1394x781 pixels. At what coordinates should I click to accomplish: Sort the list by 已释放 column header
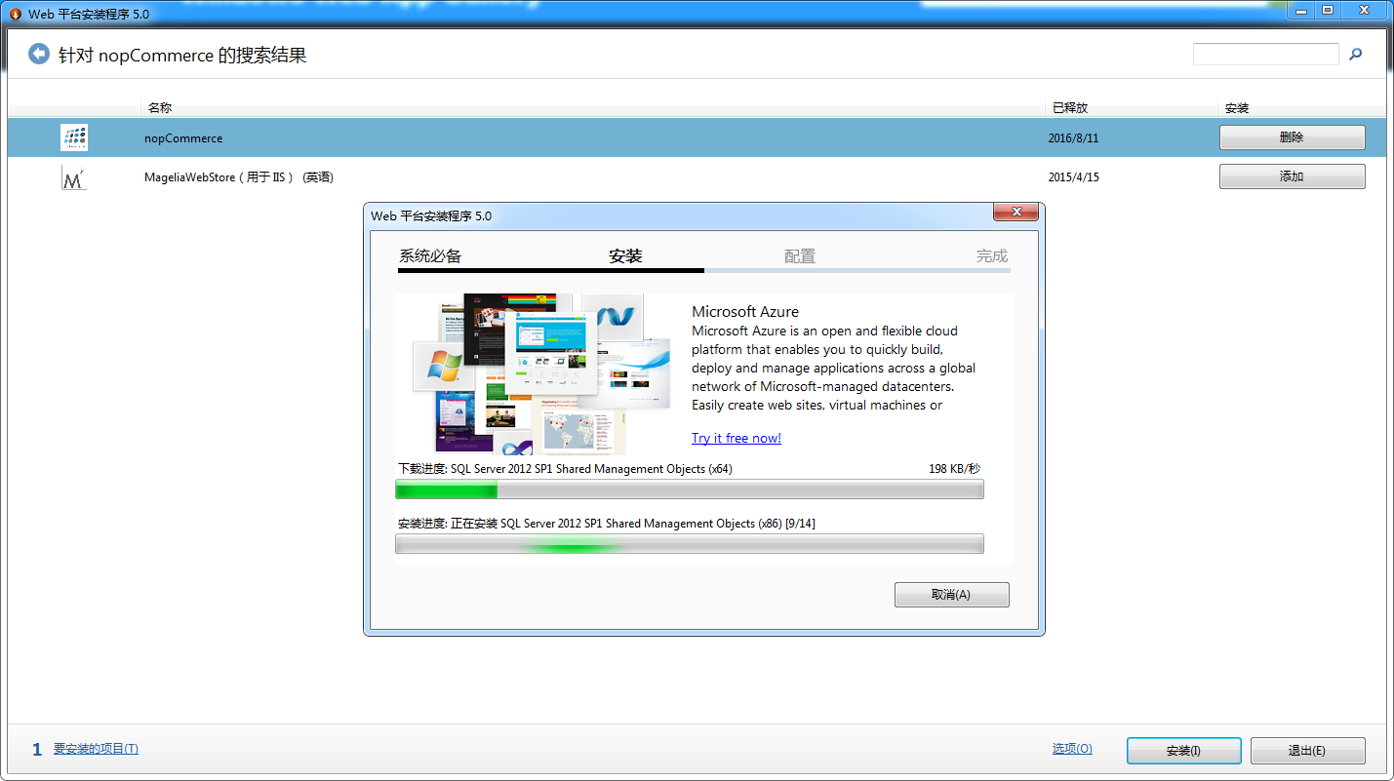[x=1069, y=108]
